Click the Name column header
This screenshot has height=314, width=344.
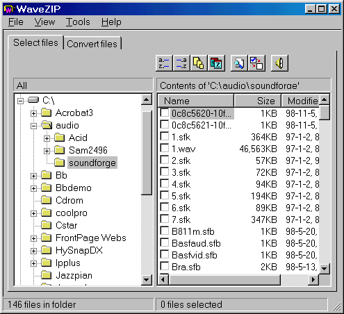coord(196,101)
